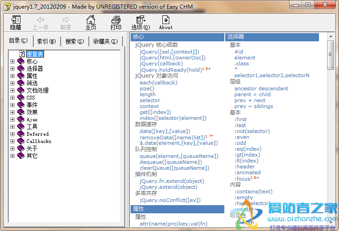Click the book icon beside Ajax

tap(21, 119)
